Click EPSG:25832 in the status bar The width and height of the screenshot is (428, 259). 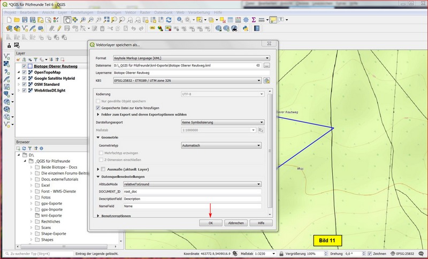(x=402, y=254)
